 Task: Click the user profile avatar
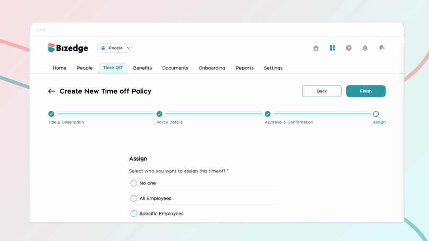pyautogui.click(x=381, y=48)
